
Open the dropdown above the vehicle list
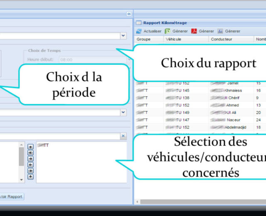click(123, 112)
